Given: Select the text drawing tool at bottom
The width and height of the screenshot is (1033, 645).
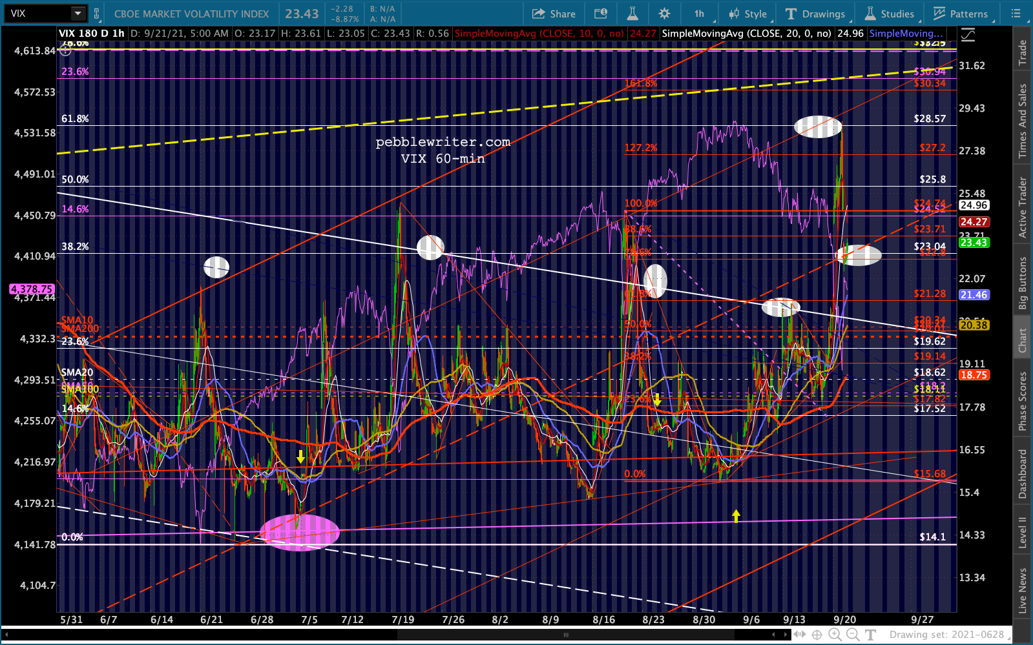Looking at the screenshot, I should (x=870, y=635).
